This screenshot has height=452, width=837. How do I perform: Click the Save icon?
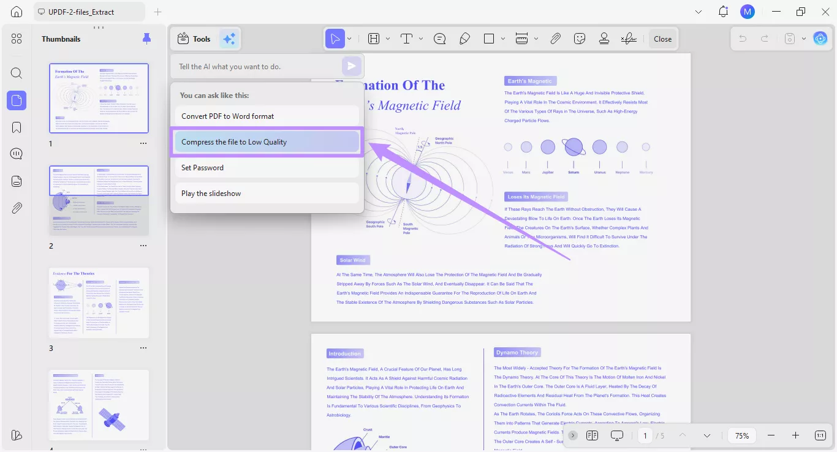pyautogui.click(x=789, y=39)
